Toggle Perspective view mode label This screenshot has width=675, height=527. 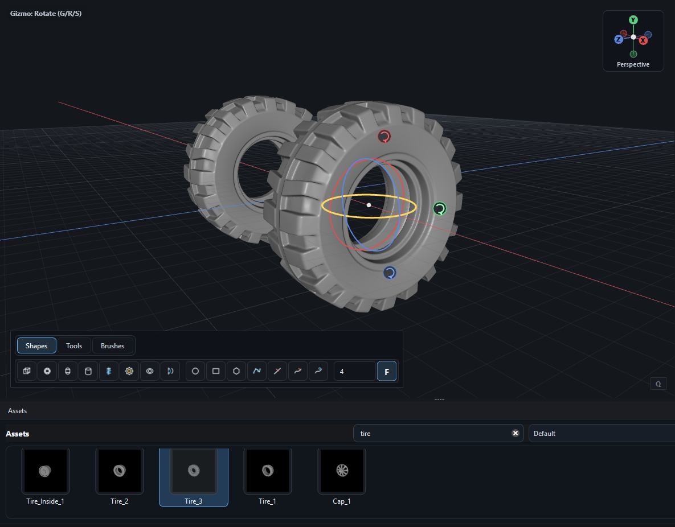pos(633,64)
